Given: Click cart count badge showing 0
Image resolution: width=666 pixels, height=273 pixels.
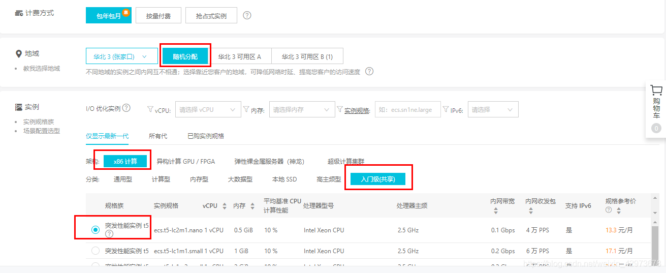Looking at the screenshot, I should 656,129.
